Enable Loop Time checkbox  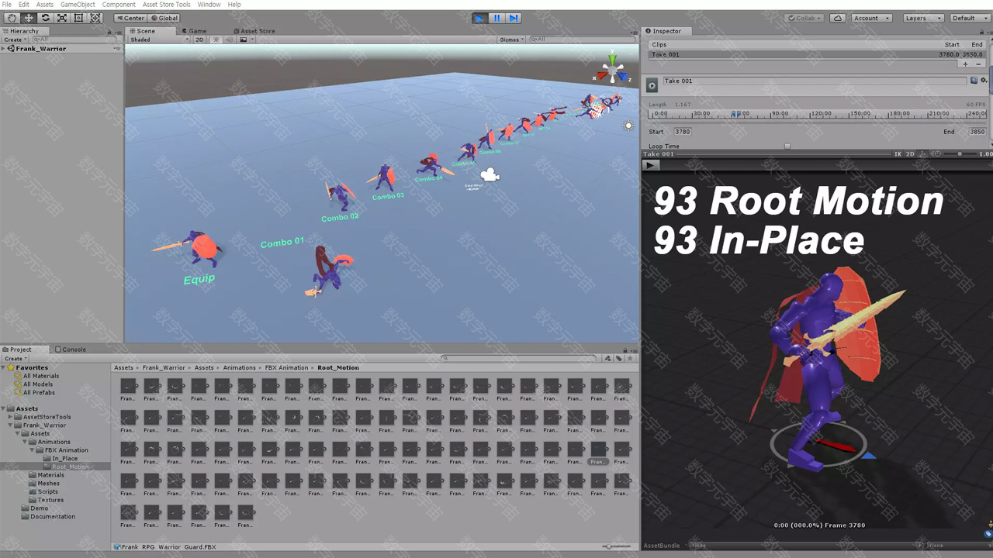click(x=787, y=146)
